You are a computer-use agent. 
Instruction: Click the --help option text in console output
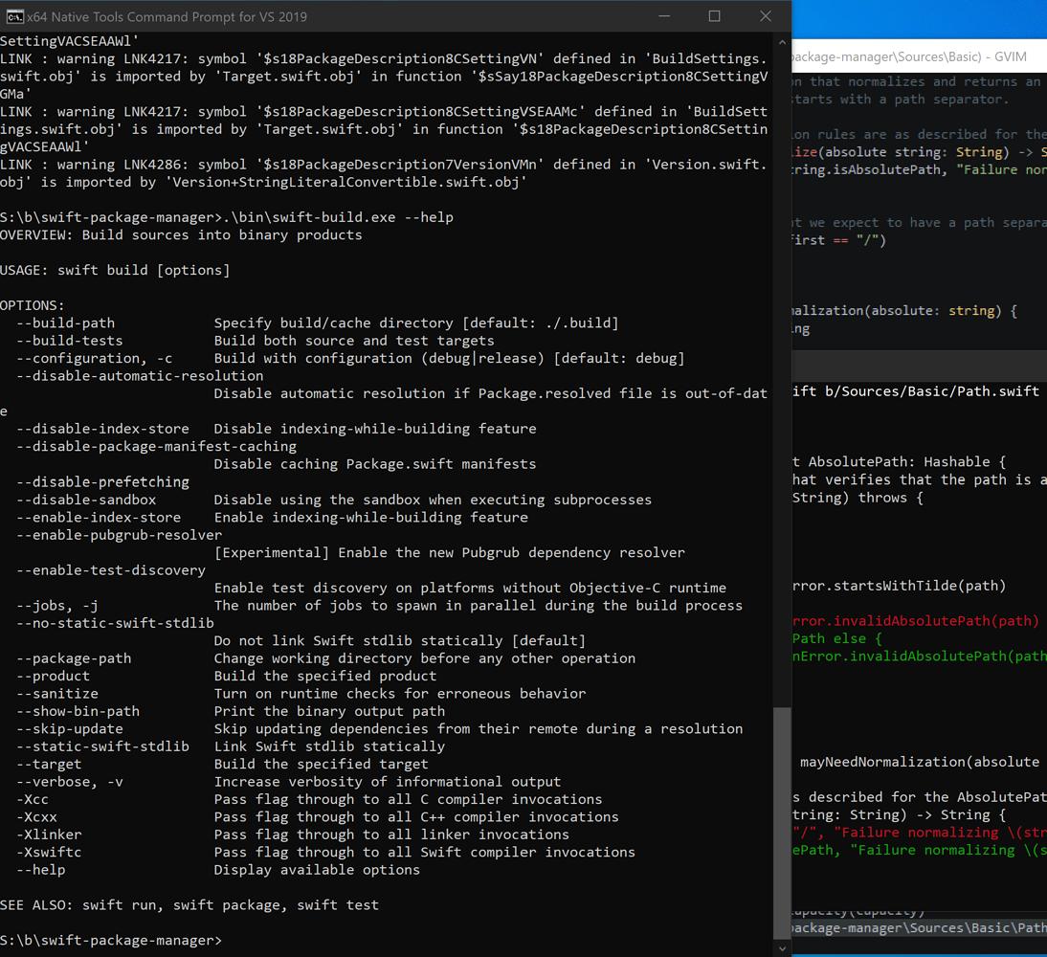(39, 870)
